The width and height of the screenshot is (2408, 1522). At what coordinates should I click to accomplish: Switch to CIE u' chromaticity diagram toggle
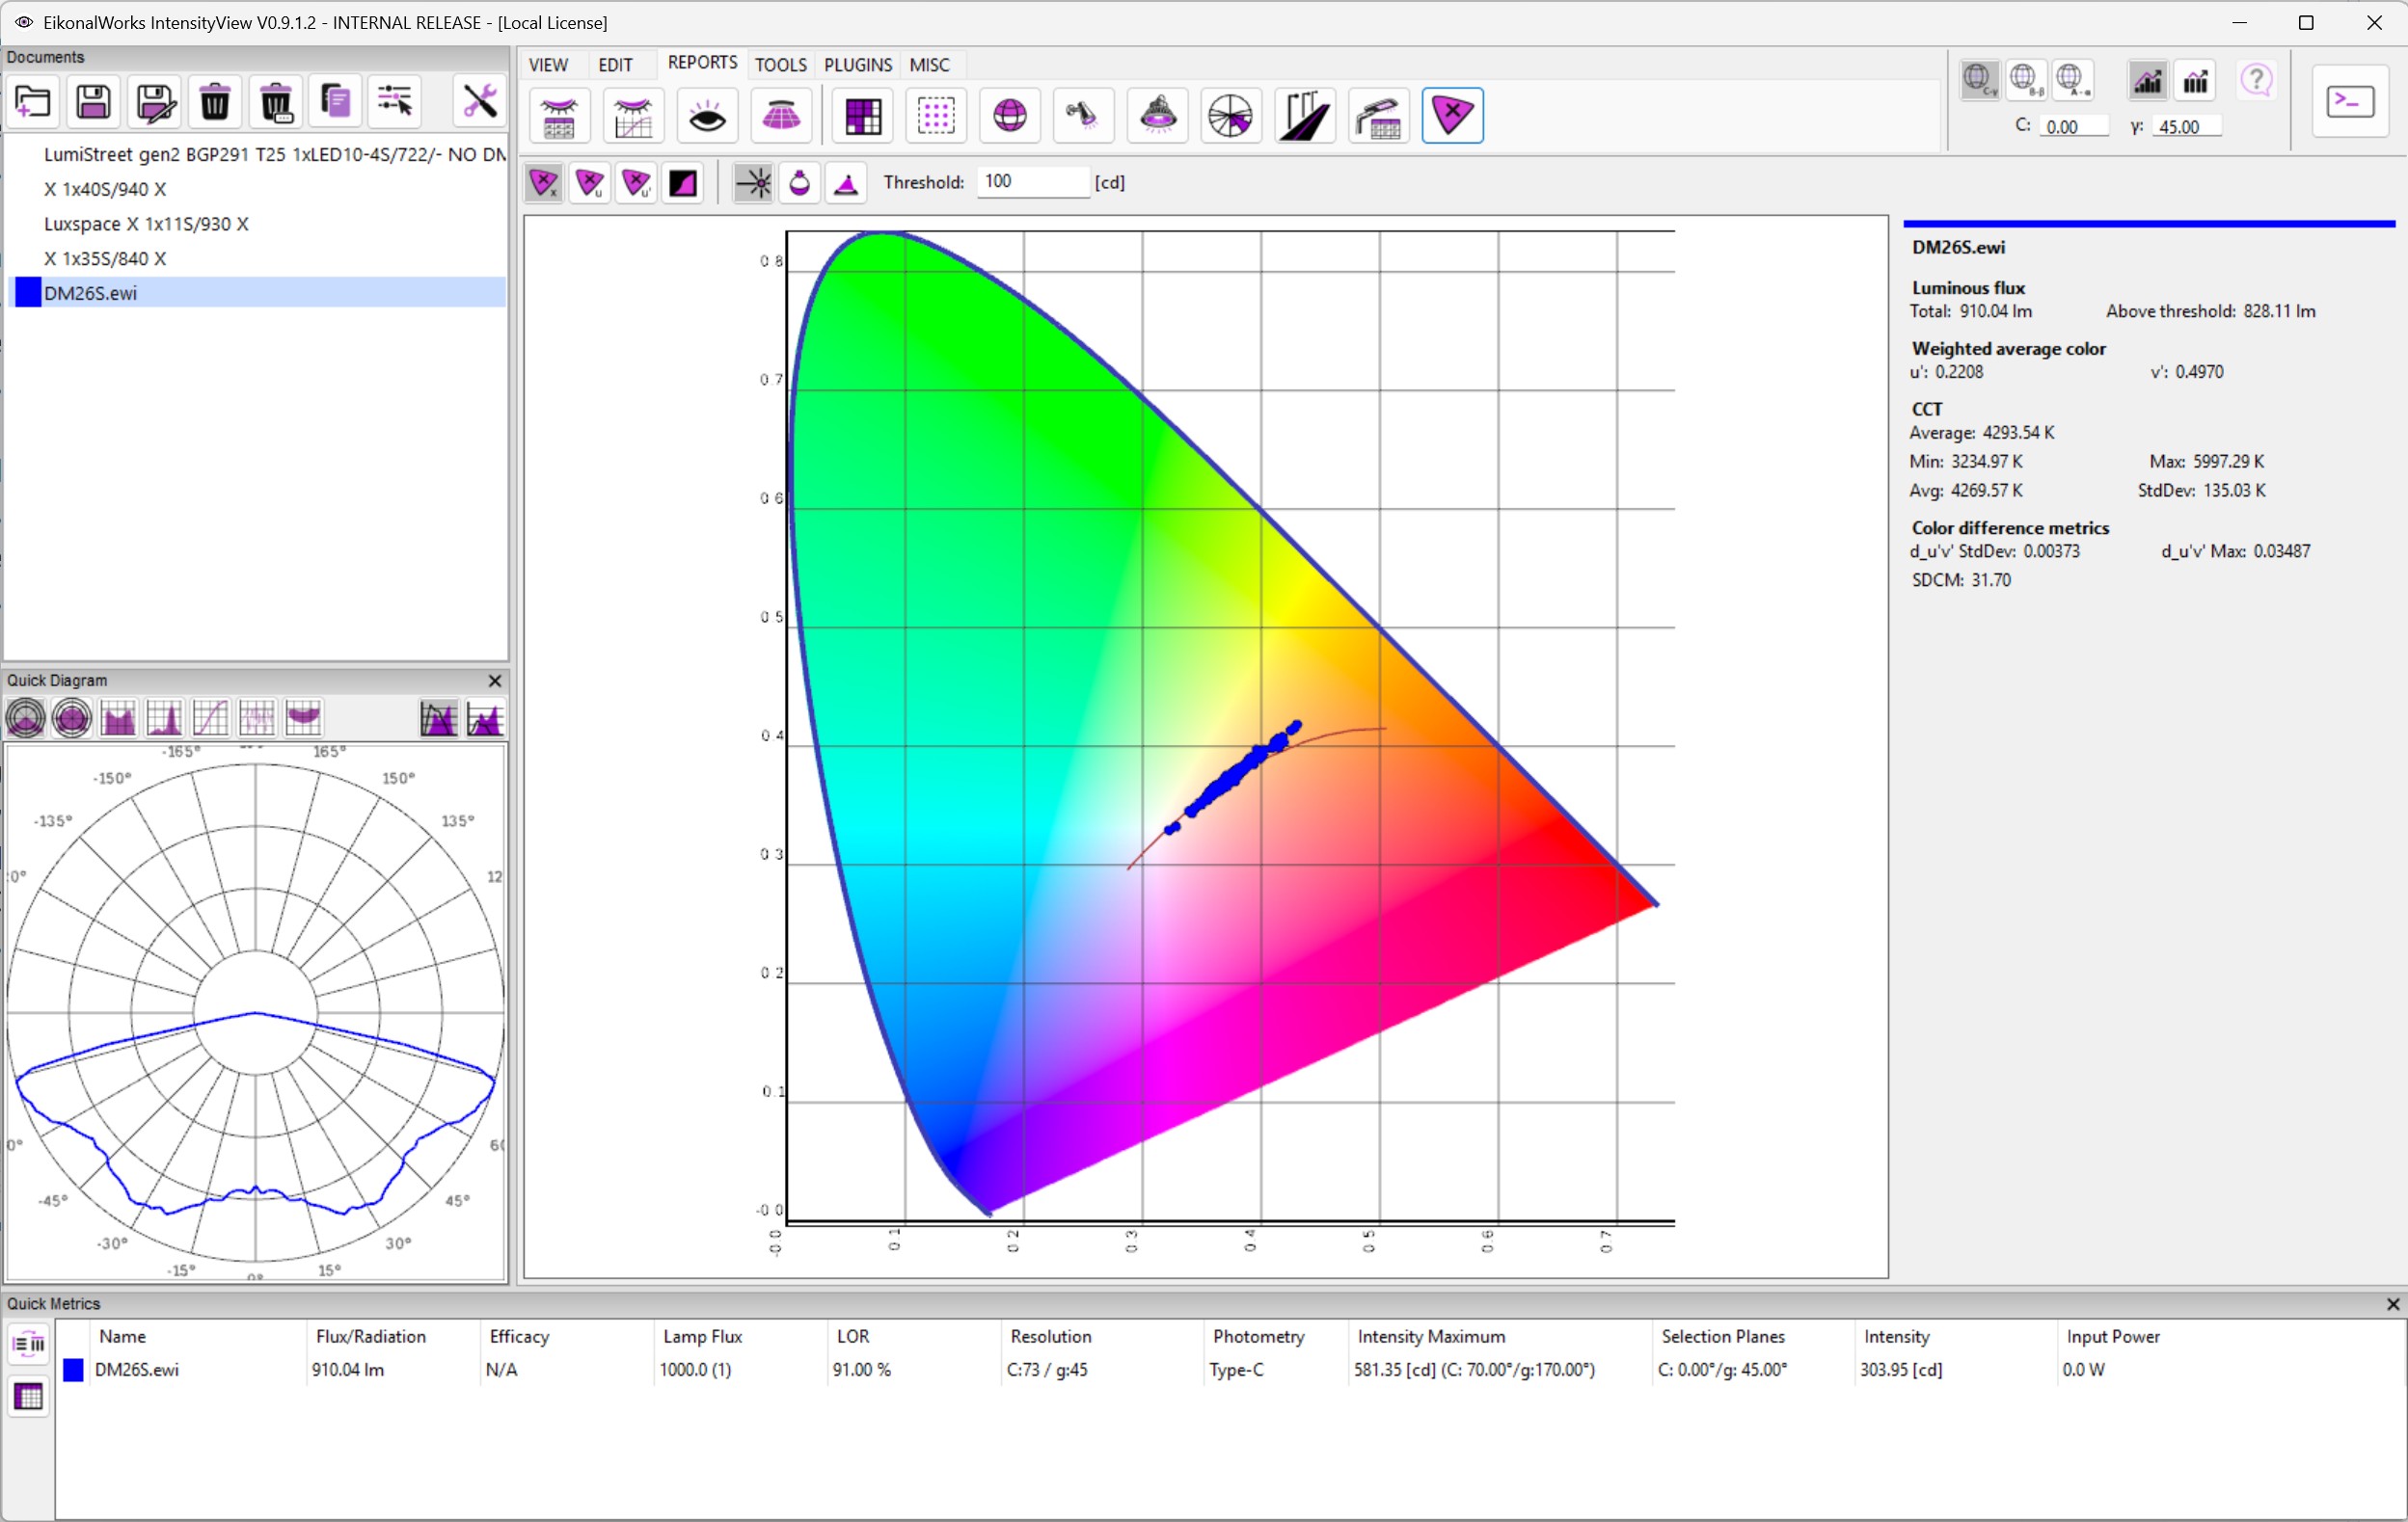637,183
